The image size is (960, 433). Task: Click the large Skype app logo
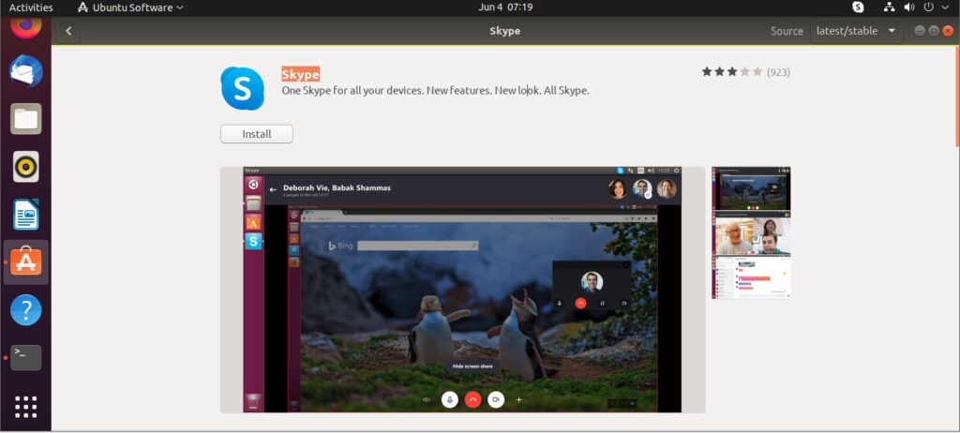click(243, 88)
